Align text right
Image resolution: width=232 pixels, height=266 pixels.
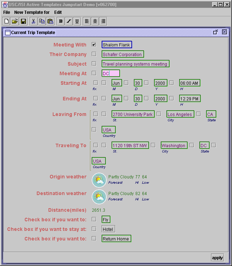click(103, 21)
